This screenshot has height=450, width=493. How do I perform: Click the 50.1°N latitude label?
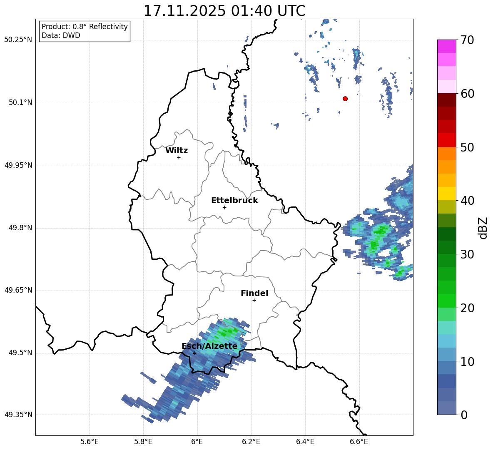coord(20,103)
